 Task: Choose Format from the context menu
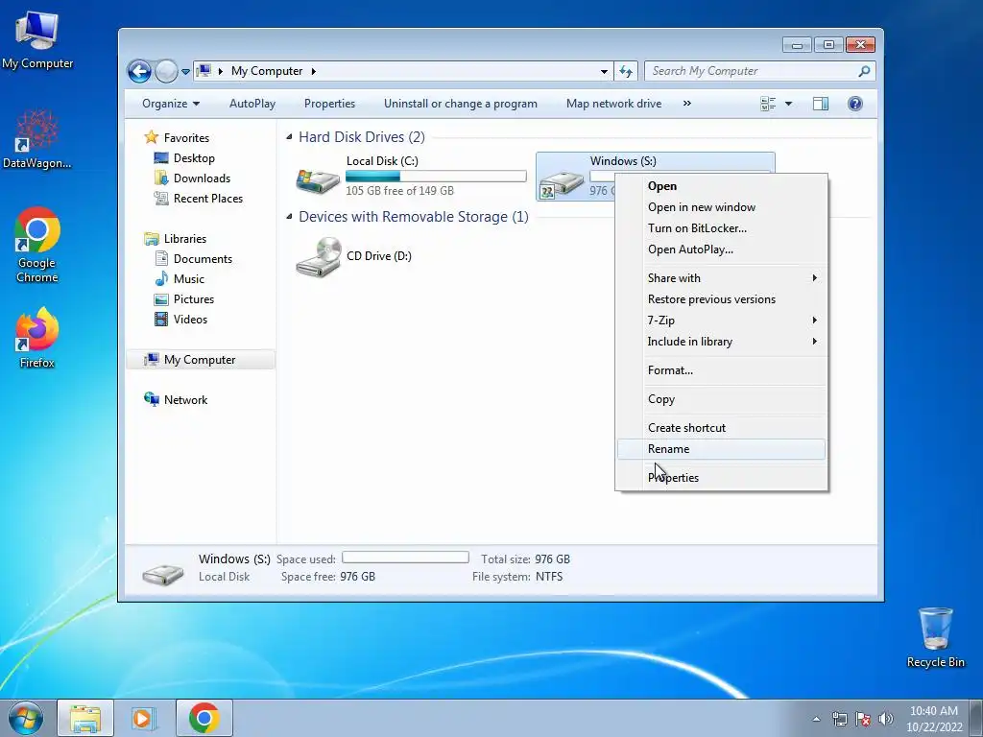pos(721,370)
